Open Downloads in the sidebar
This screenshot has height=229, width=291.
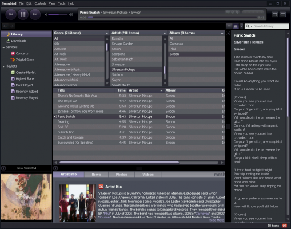[19, 41]
